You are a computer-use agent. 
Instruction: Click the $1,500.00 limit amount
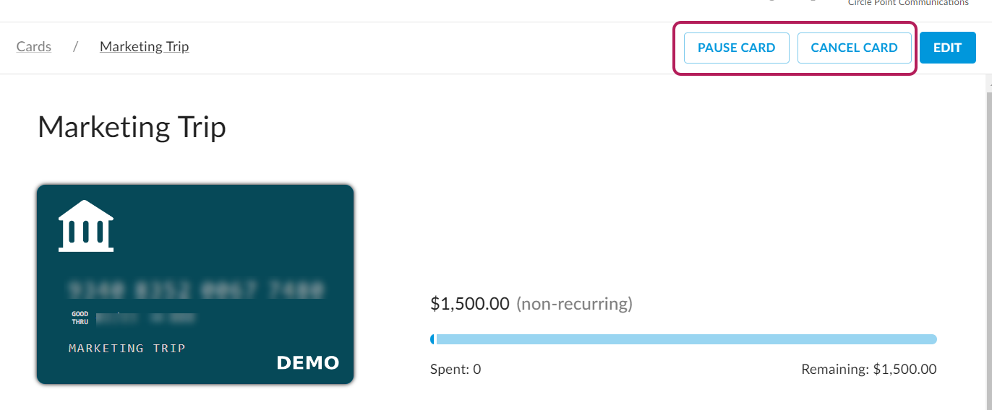pyautogui.click(x=470, y=304)
